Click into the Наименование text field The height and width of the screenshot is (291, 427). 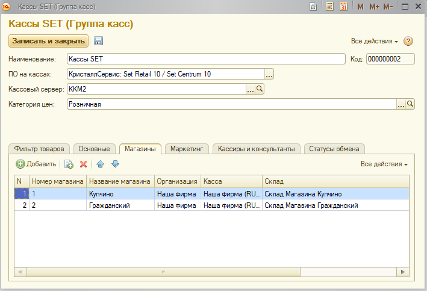click(205, 59)
